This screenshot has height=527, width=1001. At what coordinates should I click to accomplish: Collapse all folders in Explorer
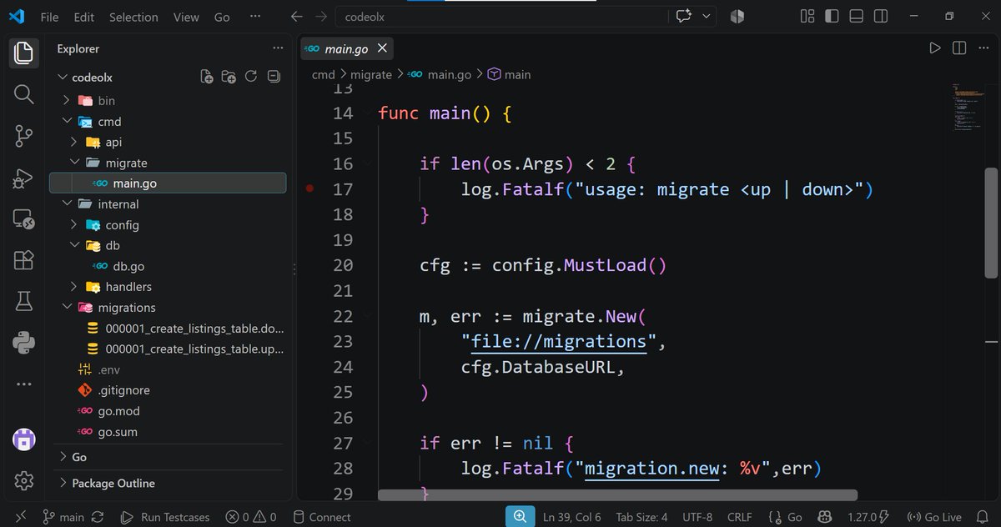(273, 77)
